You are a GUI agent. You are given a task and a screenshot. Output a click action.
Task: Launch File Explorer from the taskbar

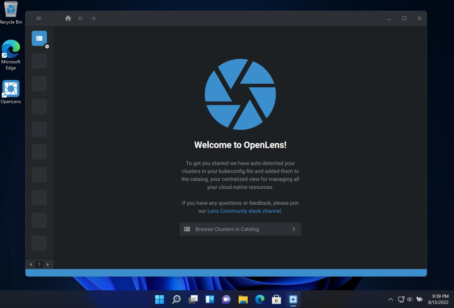(243, 299)
